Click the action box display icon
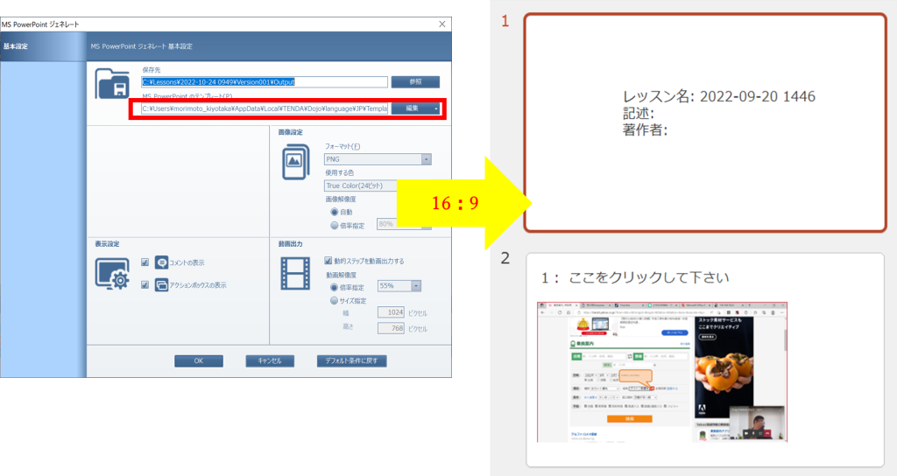 pos(161,284)
